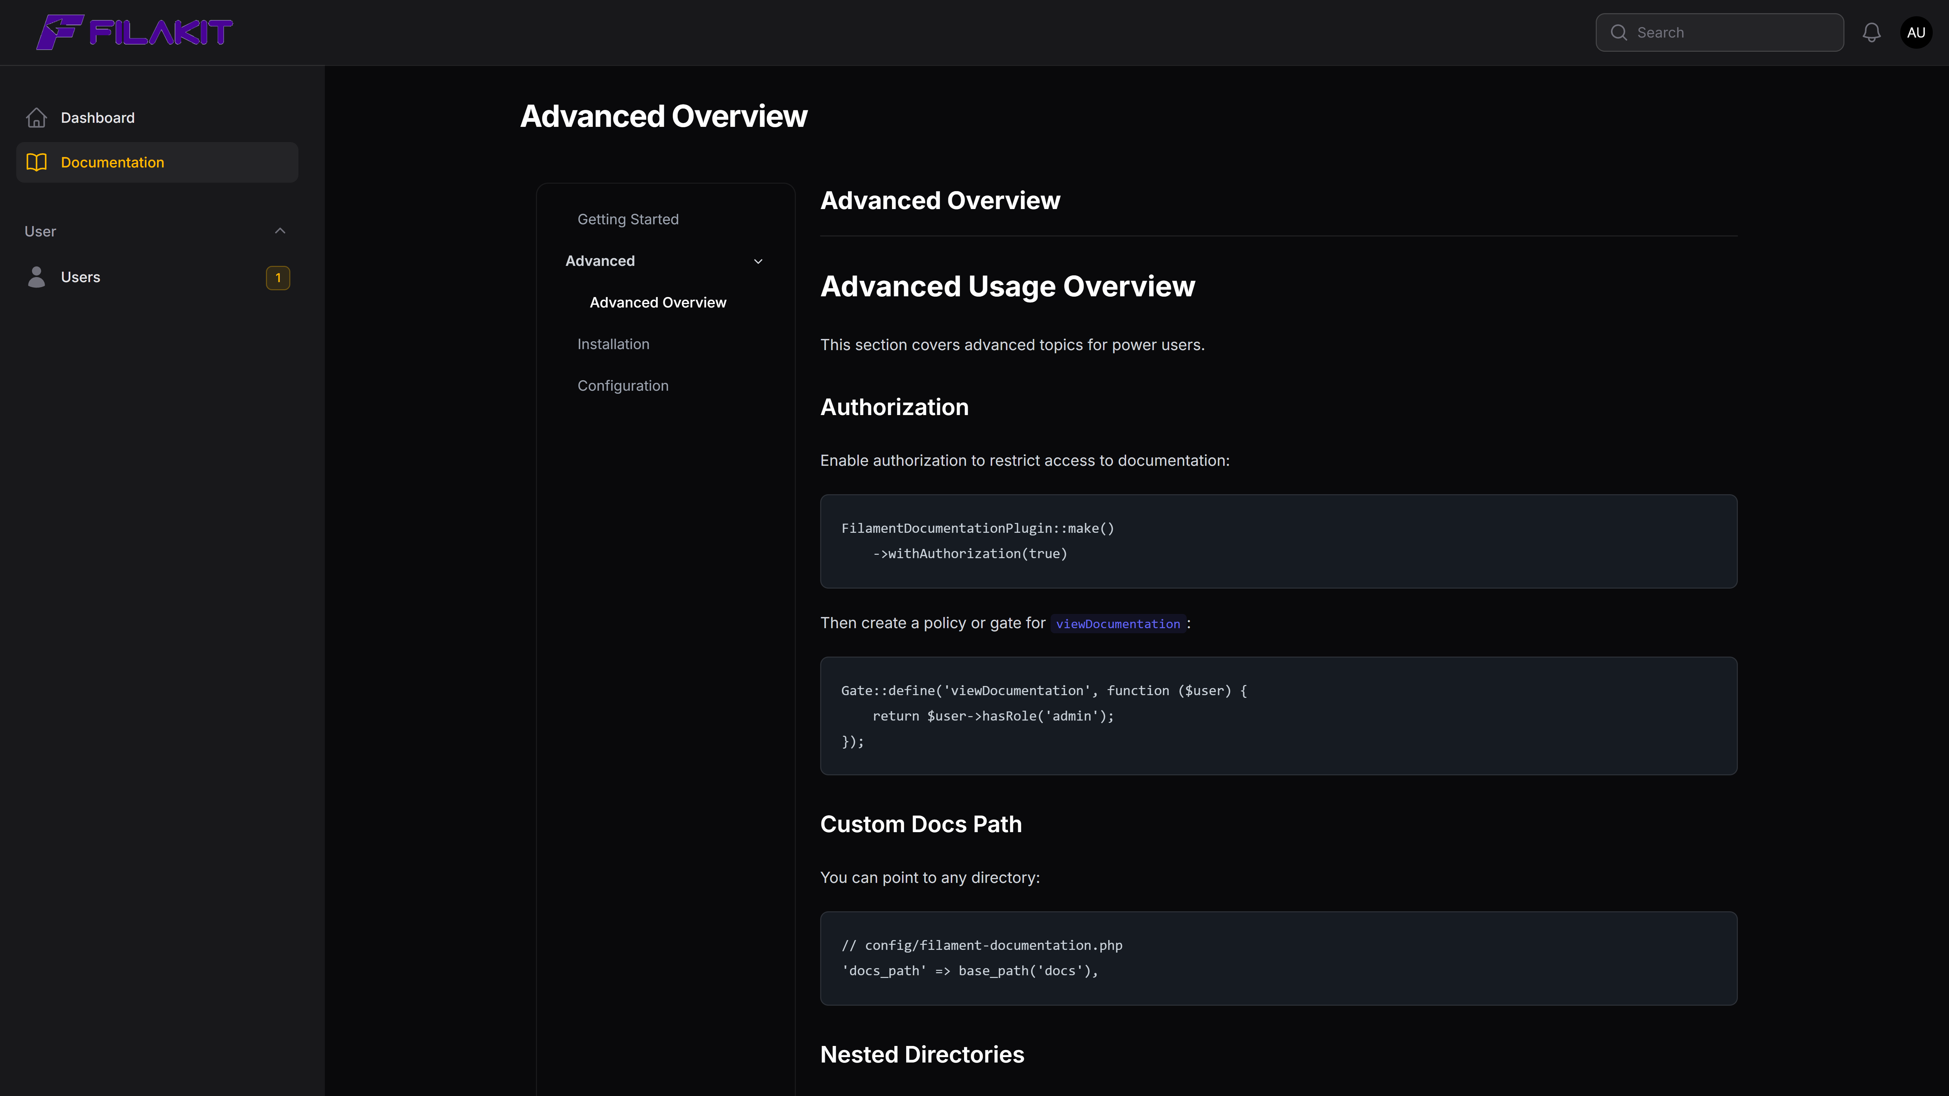Viewport: 1949px width, 1096px height.
Task: Click the return $user->hasRole code line
Action: pos(993,716)
